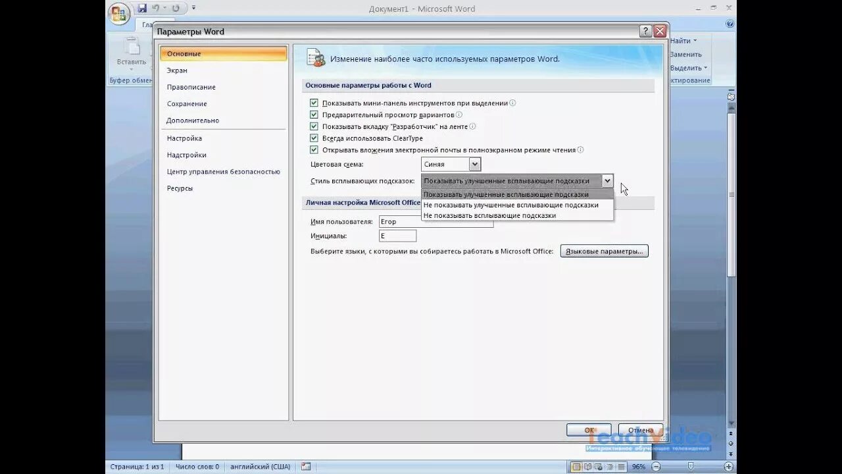
Task: Switch to Web Layout view icon
Action: coord(599,467)
